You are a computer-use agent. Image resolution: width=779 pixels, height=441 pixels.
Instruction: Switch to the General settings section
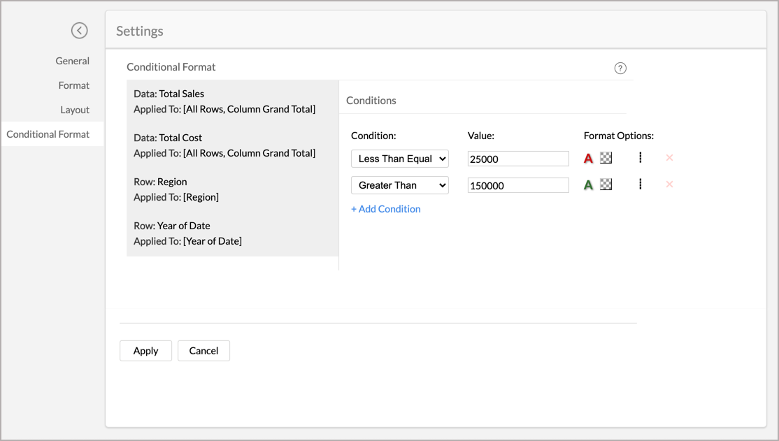(x=73, y=61)
